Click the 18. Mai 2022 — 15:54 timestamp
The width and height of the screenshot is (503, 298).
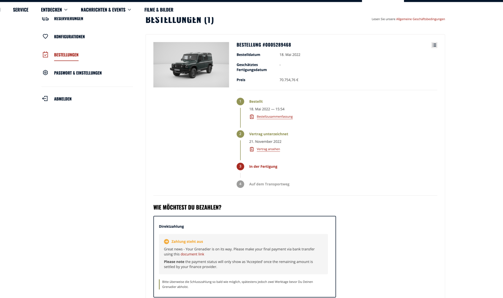click(267, 109)
